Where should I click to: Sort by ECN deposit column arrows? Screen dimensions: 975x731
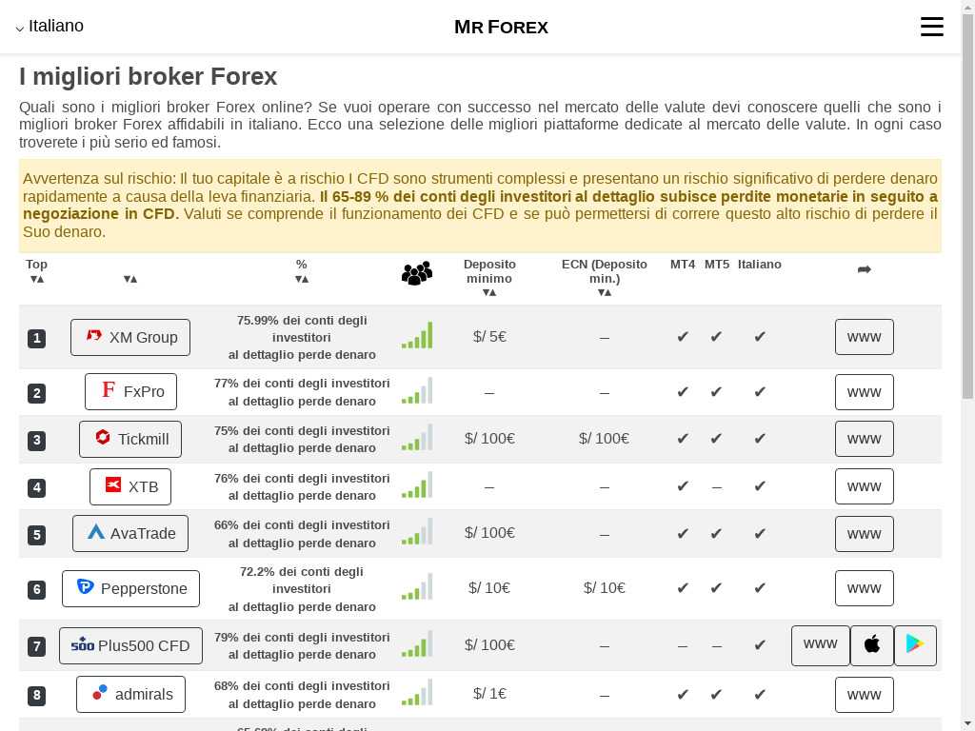[604, 292]
